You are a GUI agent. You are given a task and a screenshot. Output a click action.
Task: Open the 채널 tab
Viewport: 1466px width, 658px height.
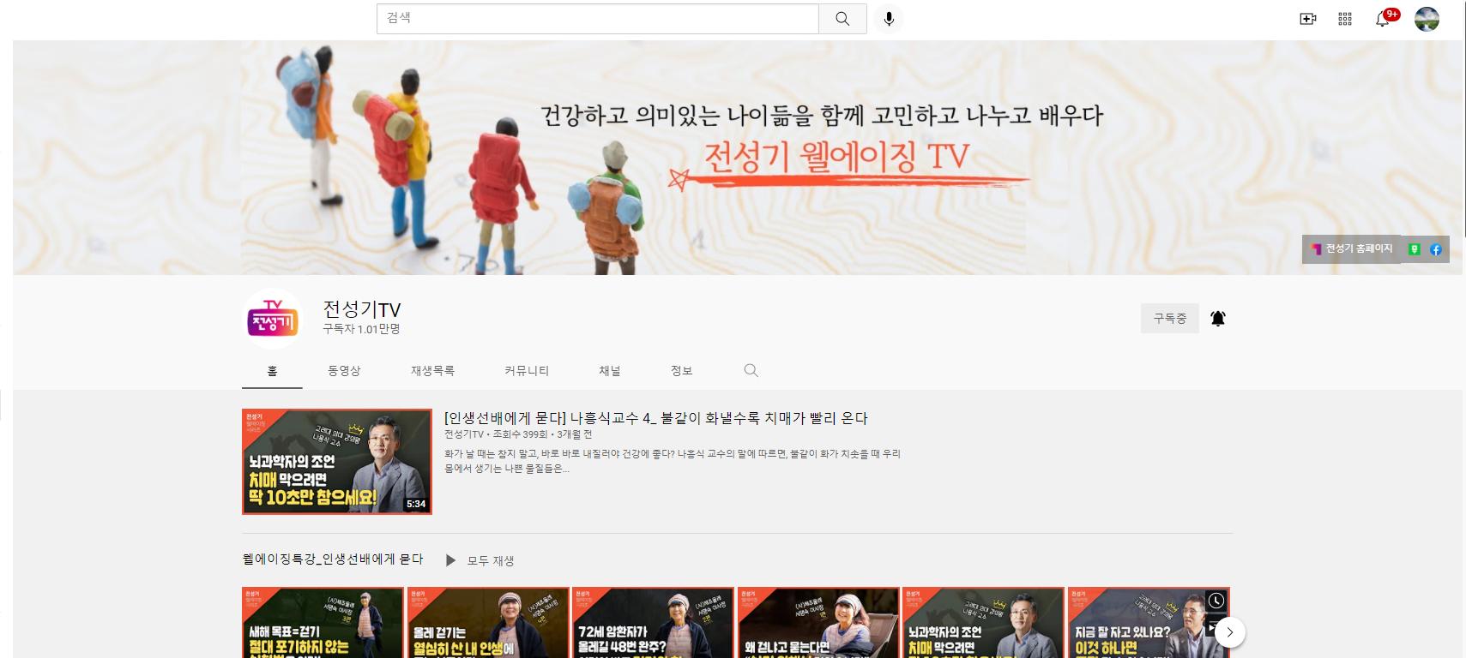(610, 371)
